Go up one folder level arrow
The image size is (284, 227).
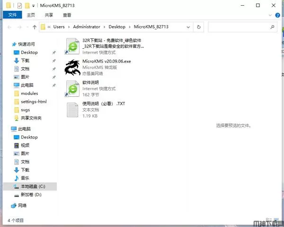point(35,27)
